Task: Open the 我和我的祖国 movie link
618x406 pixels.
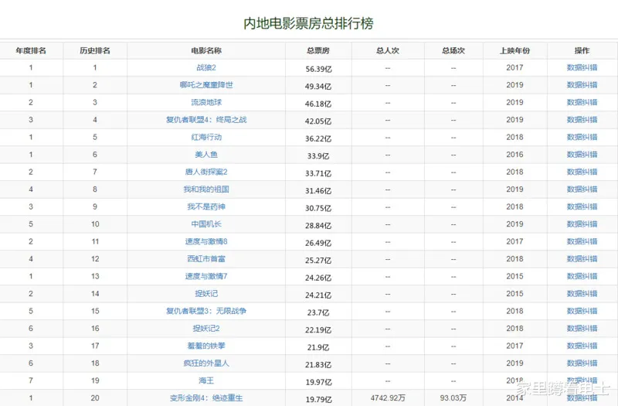Action: click(x=206, y=189)
